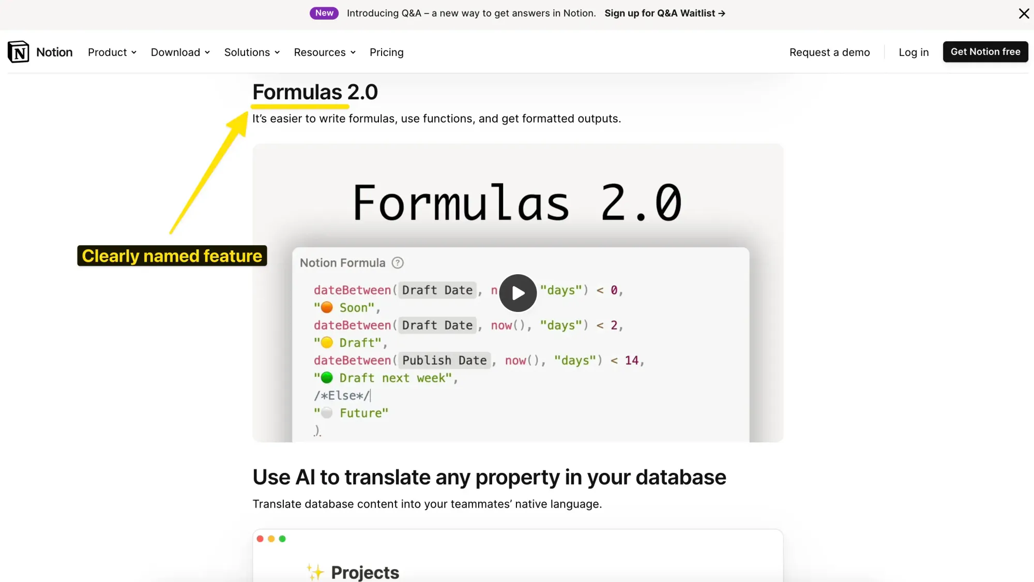Open the Resources dropdown menu
1034x582 pixels.
point(325,51)
